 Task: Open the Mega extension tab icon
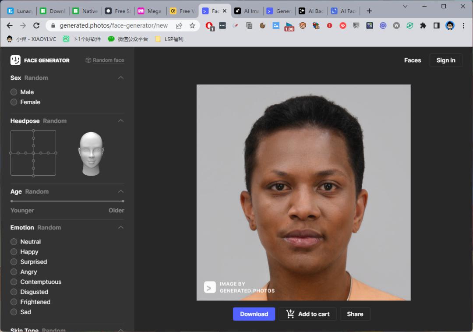click(141, 11)
